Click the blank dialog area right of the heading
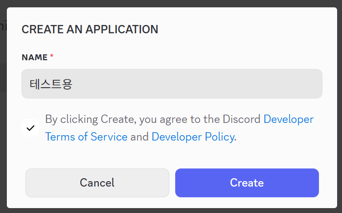 pos(245,29)
